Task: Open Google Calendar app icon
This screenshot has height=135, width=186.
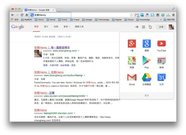Action: point(161,77)
